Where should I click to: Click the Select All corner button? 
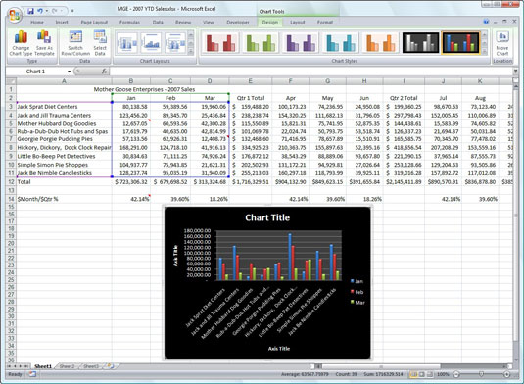click(x=11, y=81)
